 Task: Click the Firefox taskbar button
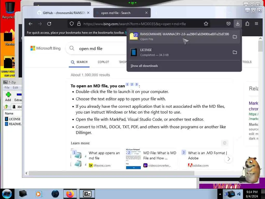coord(70,194)
